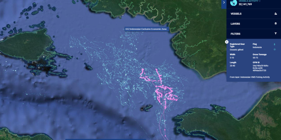281x140 pixels.
Task: Click the Indonesian Exclusive Economic Zone label
Action: [146, 29]
